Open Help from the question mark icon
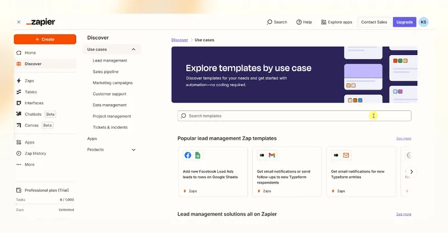The image size is (448, 233). (299, 22)
